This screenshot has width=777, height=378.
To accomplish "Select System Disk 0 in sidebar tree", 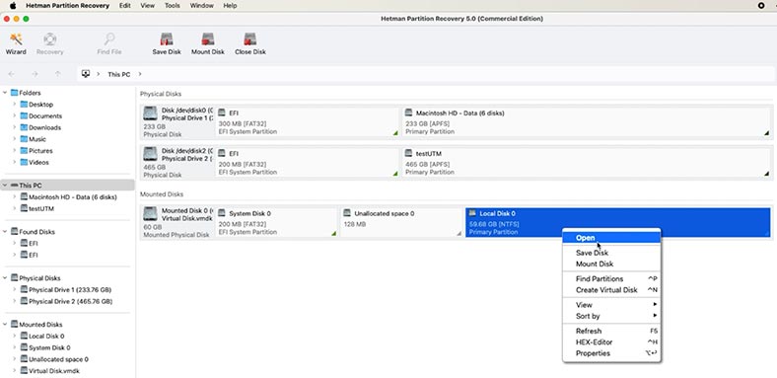I will pyautogui.click(x=45, y=347).
